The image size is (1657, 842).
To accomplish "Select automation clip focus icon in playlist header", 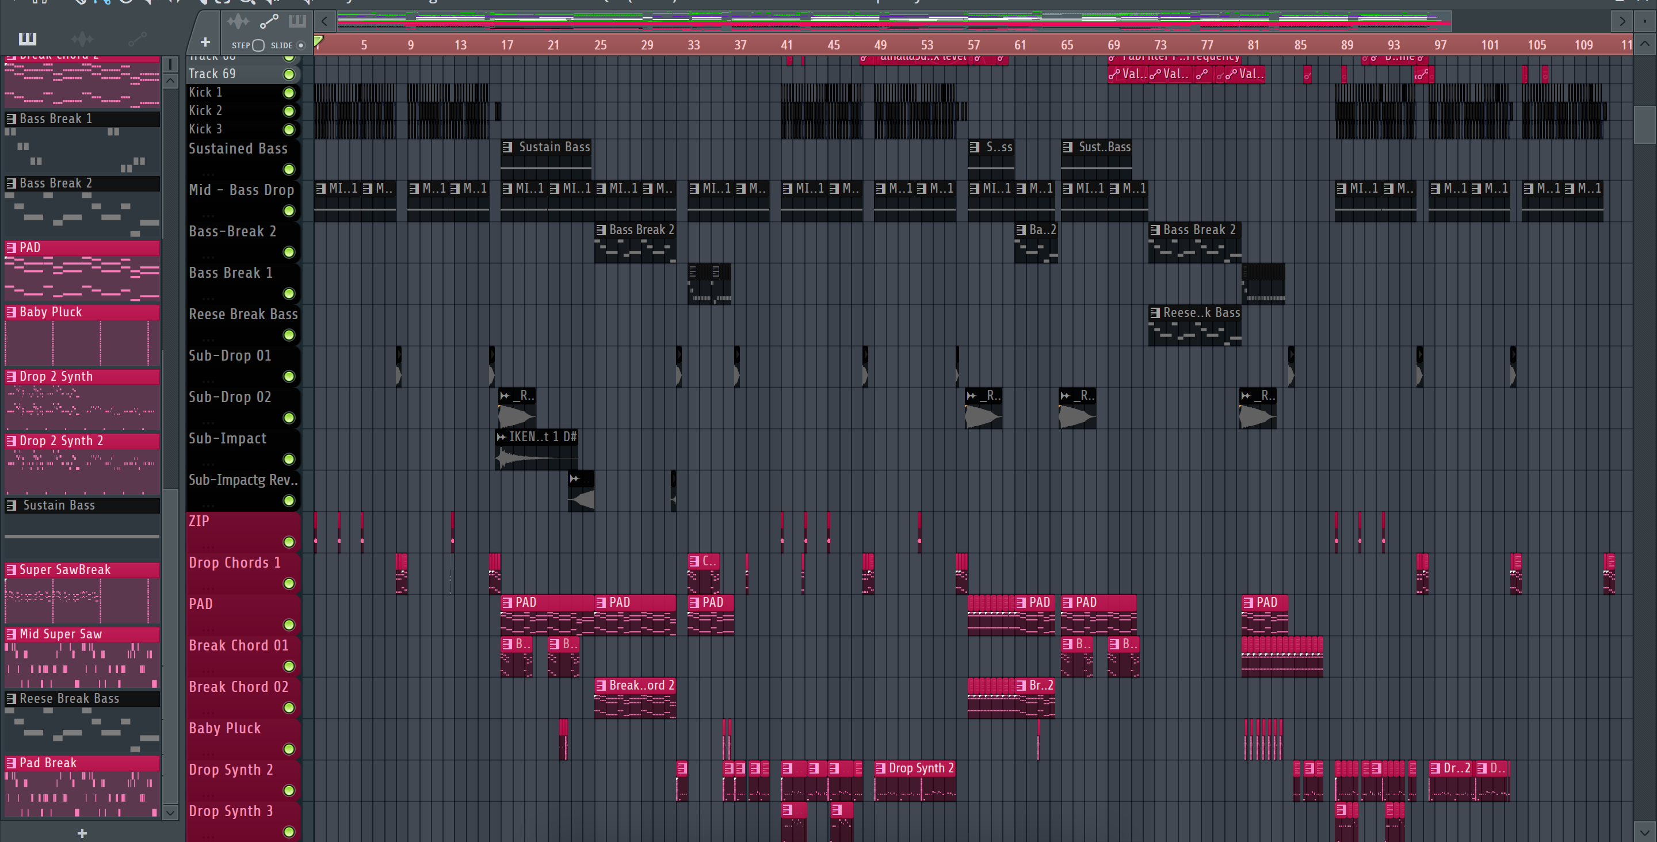I will pyautogui.click(x=268, y=22).
